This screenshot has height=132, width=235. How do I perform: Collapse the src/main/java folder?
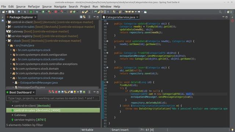pos(9,45)
